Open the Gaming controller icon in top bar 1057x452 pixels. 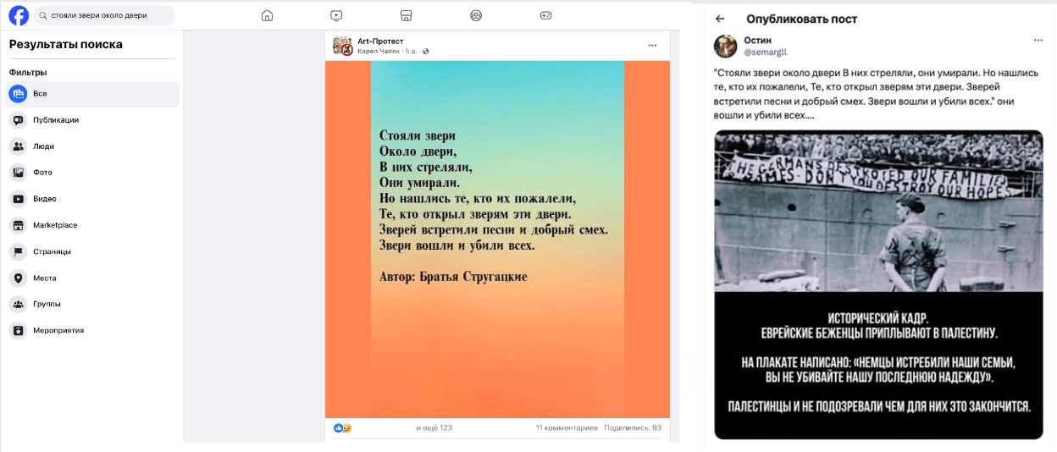coord(545,15)
